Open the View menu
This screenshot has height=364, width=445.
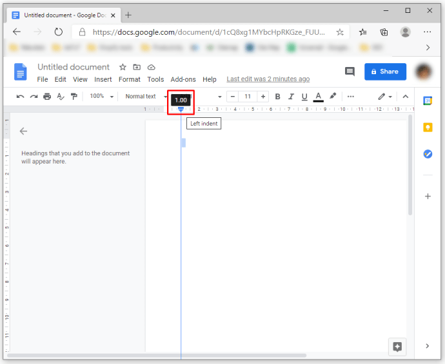[x=80, y=79]
